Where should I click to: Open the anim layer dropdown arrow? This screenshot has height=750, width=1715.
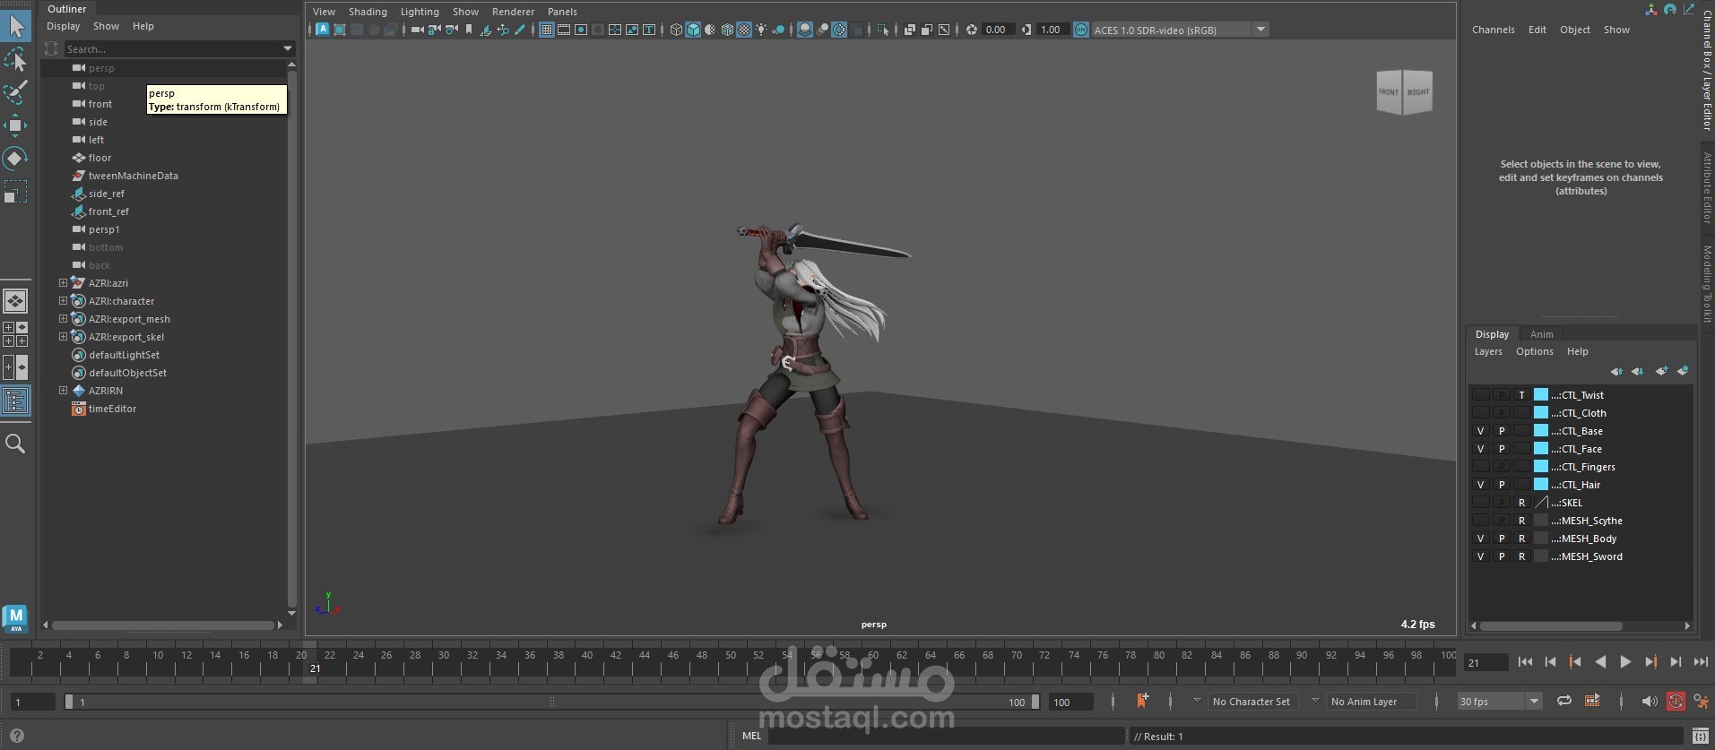[1315, 701]
